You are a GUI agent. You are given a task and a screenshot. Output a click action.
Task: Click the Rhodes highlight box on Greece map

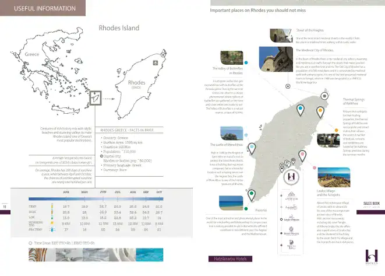[96, 98]
